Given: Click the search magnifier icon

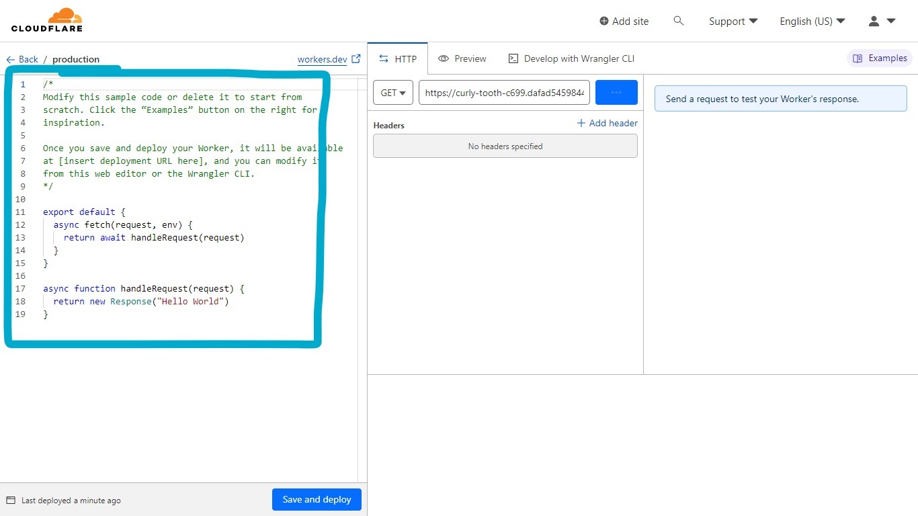Looking at the screenshot, I should (679, 21).
